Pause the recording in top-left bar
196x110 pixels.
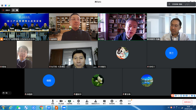[x=13, y=10]
